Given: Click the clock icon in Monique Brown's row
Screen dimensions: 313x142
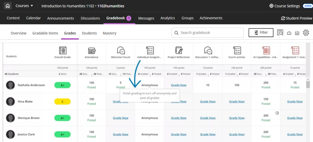Looking at the screenshot, I should [277, 113].
